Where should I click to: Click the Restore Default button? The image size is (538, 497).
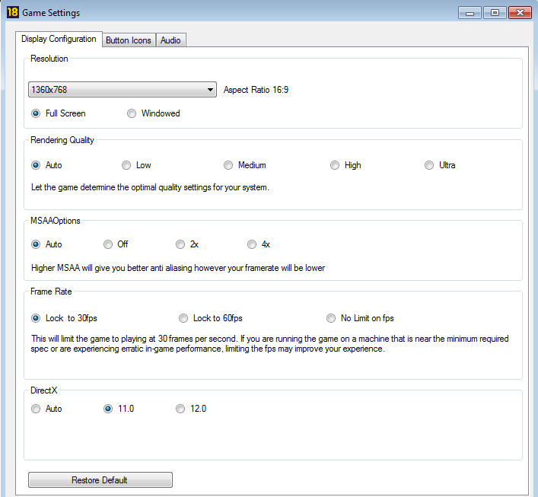100,479
